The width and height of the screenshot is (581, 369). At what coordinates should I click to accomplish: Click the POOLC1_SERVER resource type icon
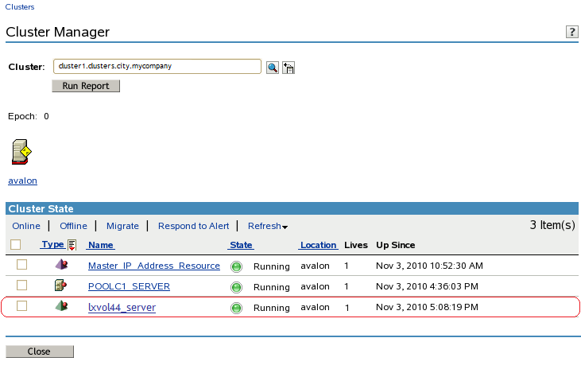point(60,285)
